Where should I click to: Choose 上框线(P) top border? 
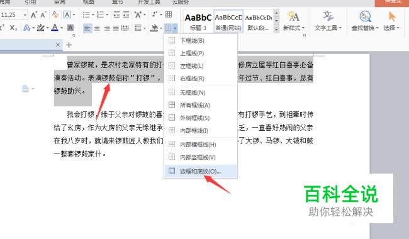pos(201,53)
